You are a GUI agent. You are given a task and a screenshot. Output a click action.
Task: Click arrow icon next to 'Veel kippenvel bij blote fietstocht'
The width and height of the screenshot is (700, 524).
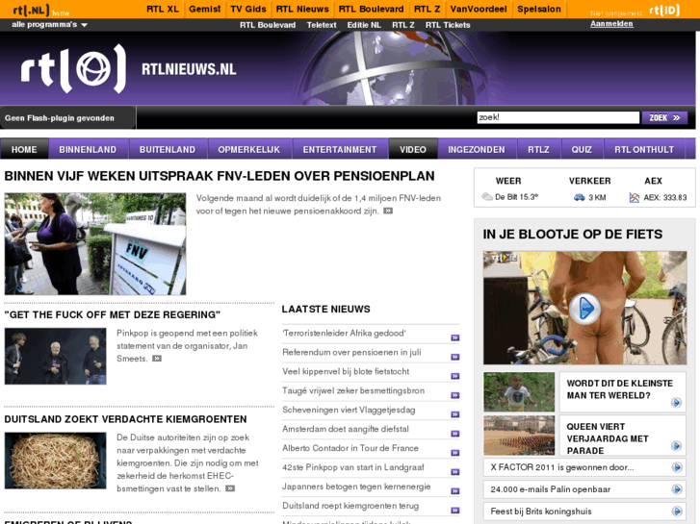click(x=454, y=376)
